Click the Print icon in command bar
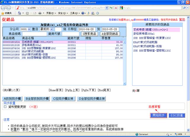Screen dimensions: 190x137 40,13
